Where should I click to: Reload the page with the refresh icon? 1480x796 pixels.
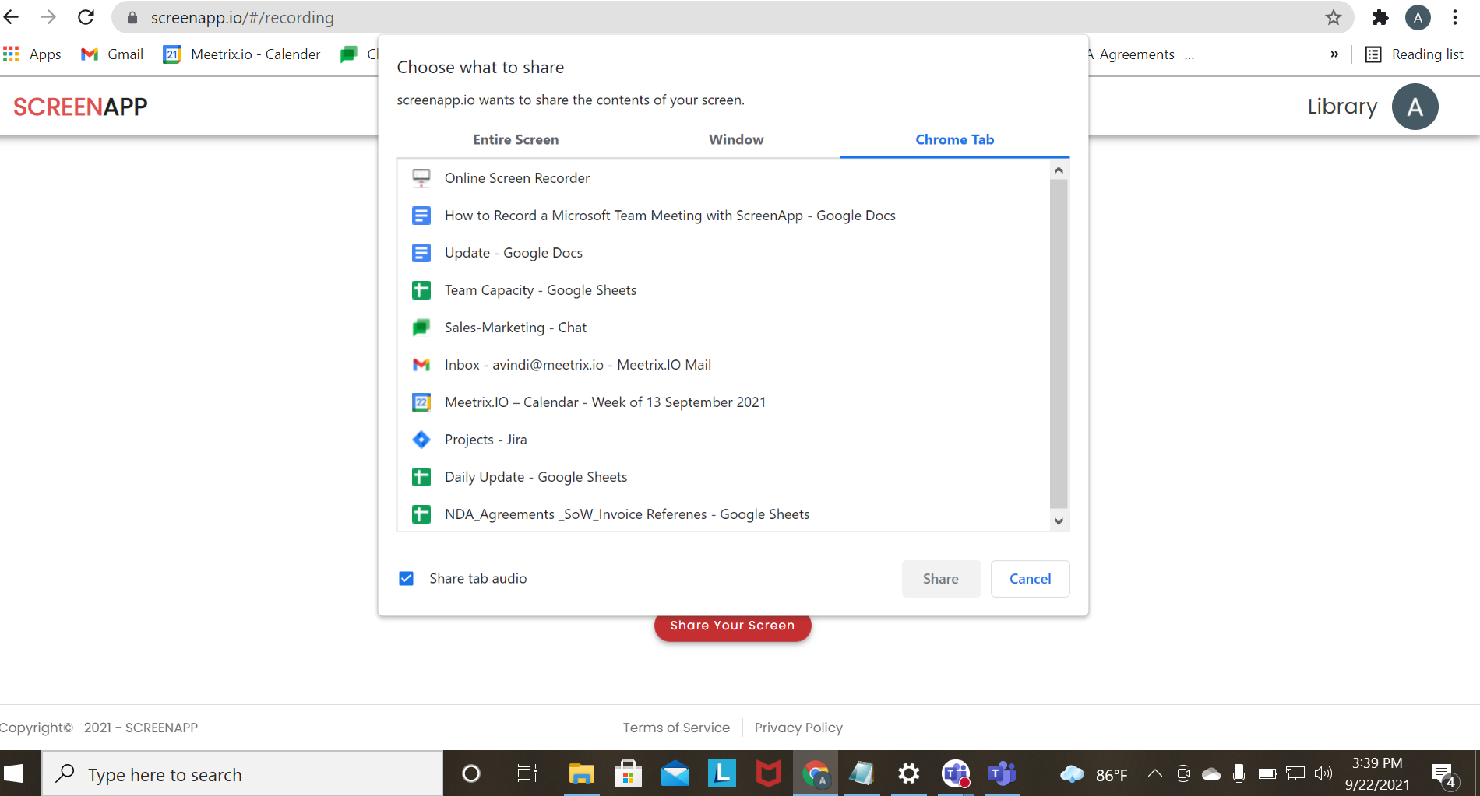(86, 17)
